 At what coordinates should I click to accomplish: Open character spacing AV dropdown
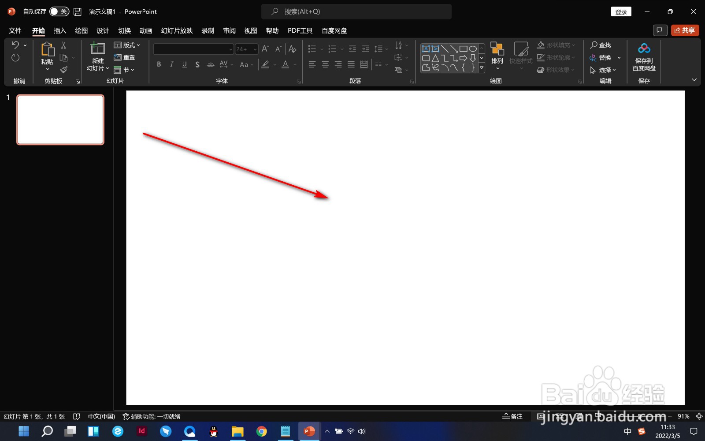point(226,64)
